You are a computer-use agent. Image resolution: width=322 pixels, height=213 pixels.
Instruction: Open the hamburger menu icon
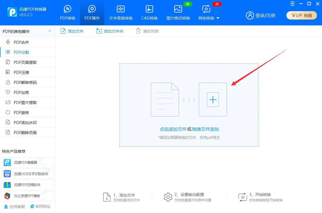click(292, 4)
